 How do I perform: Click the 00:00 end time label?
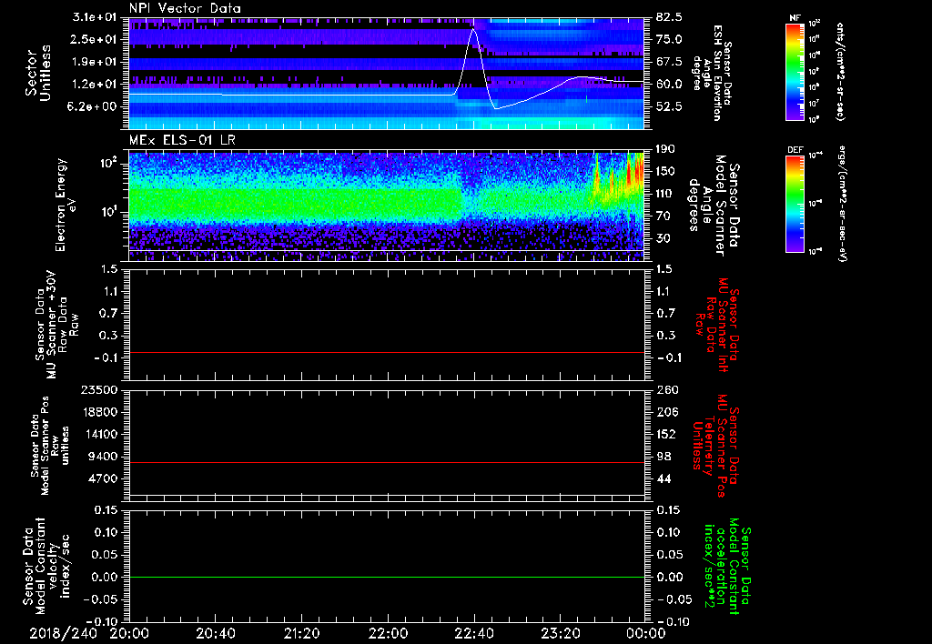click(645, 633)
